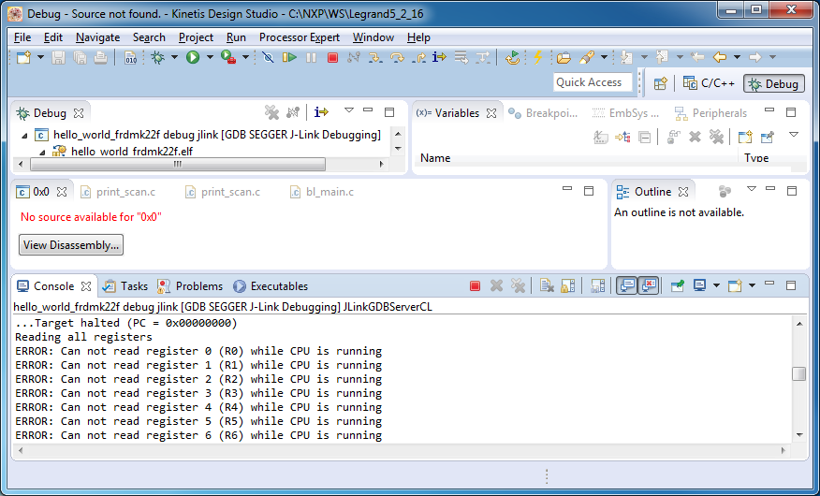Click the Back navigation yellow arrow
This screenshot has height=496, width=820.
tap(720, 57)
